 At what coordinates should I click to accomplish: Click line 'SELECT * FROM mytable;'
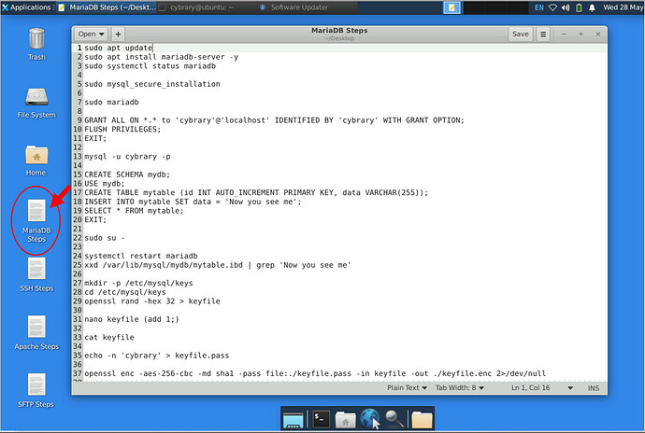click(134, 211)
